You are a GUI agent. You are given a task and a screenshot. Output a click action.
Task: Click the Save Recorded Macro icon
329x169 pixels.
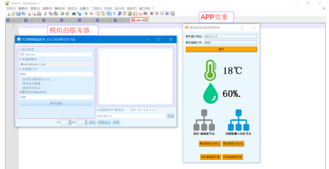click(173, 14)
